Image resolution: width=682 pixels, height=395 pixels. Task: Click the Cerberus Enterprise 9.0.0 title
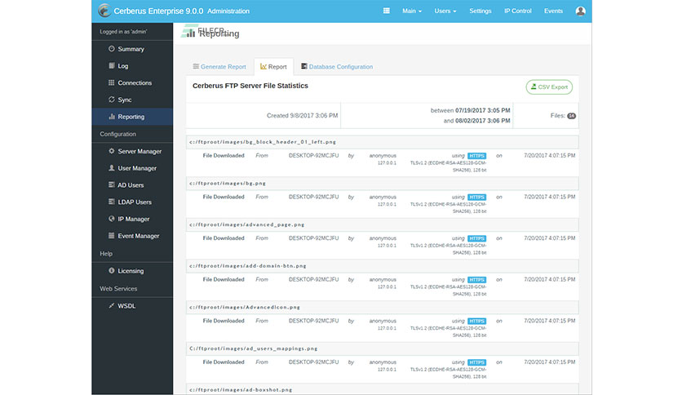(158, 11)
